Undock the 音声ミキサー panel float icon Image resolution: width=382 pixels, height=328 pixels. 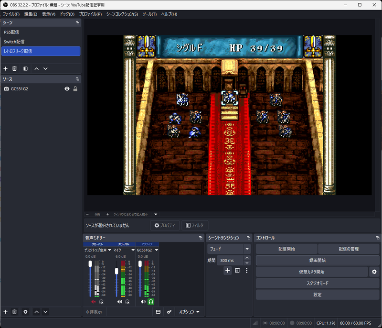(x=201, y=238)
